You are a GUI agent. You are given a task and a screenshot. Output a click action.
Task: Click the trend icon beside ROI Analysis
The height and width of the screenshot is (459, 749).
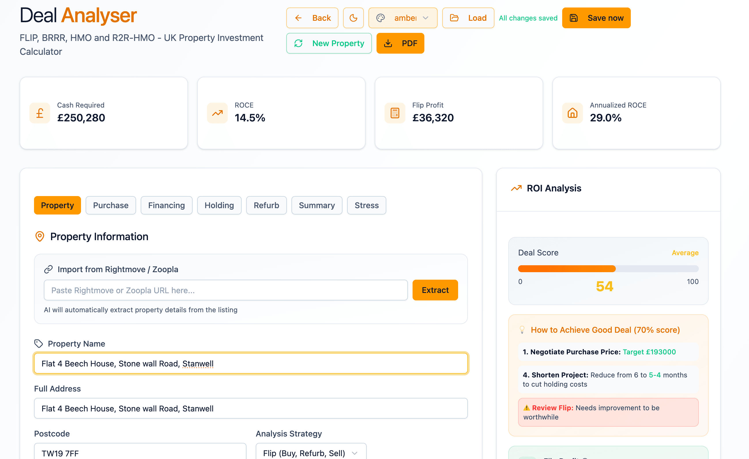(516, 188)
